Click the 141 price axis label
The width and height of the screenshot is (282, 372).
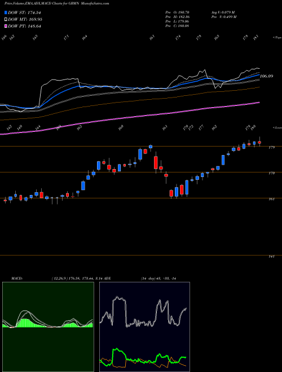point(272,256)
